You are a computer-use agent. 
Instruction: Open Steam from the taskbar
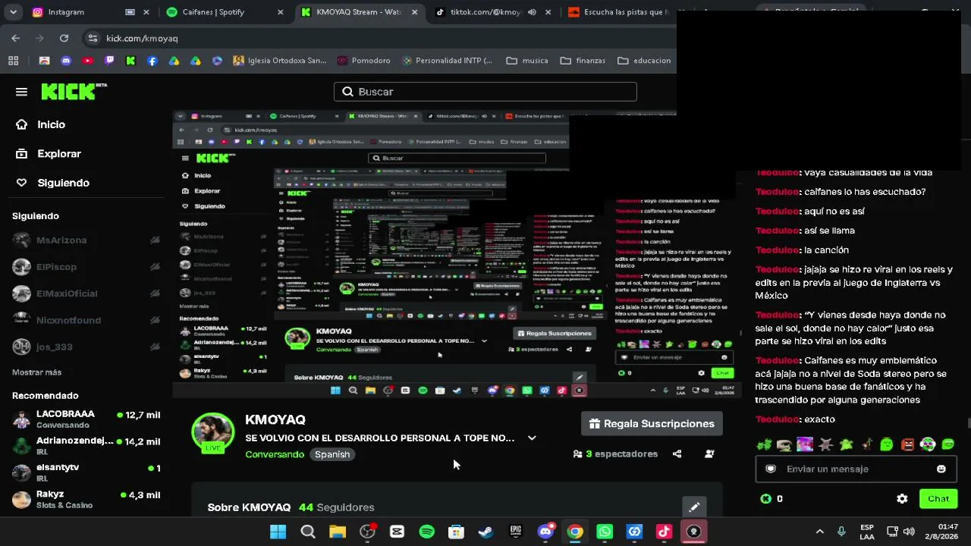coord(485,532)
